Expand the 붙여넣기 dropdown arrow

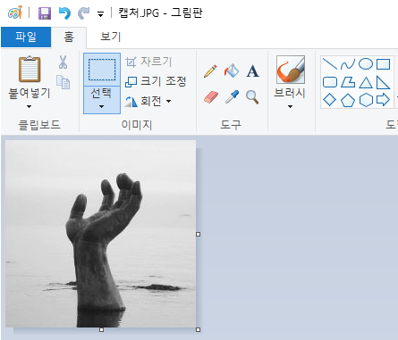click(x=29, y=106)
